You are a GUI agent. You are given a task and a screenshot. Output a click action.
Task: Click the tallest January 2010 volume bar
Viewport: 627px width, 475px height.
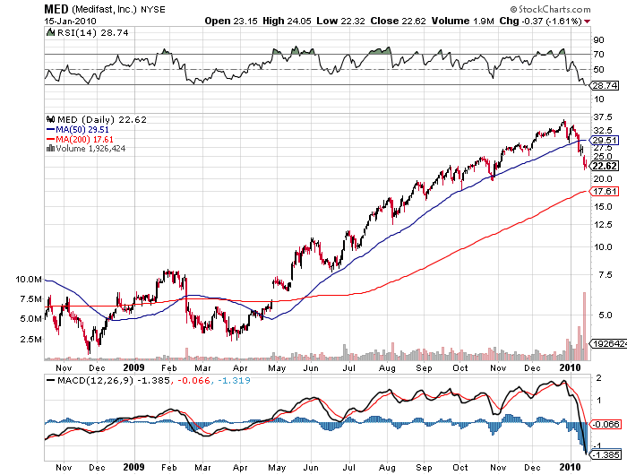pos(584,326)
